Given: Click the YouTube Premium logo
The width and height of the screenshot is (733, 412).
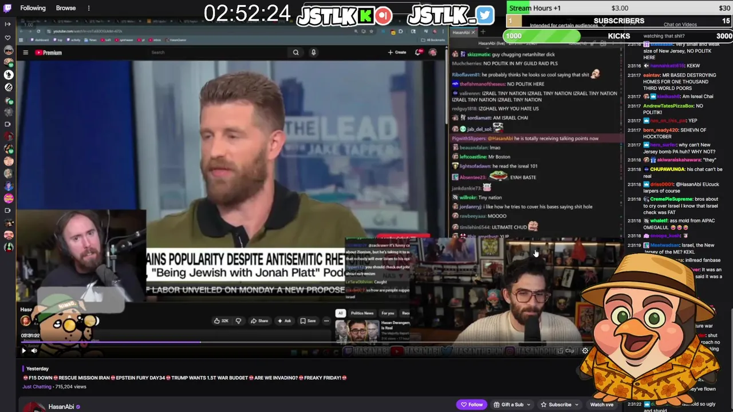Looking at the screenshot, I should pyautogui.click(x=49, y=53).
